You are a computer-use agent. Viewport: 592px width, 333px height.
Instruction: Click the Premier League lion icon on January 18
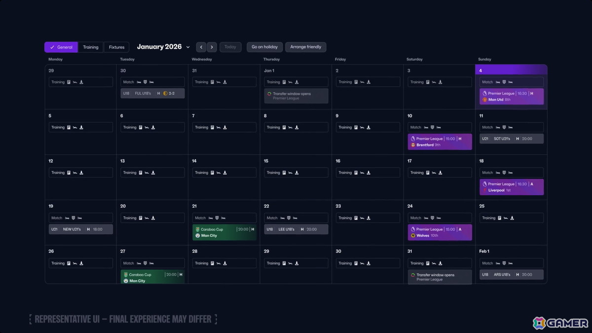point(484,184)
